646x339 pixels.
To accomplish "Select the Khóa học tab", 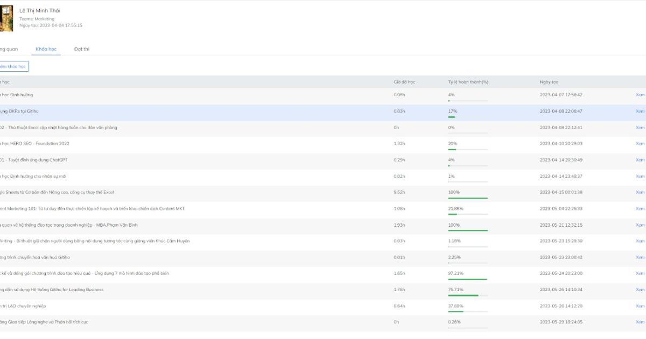I will click(46, 50).
